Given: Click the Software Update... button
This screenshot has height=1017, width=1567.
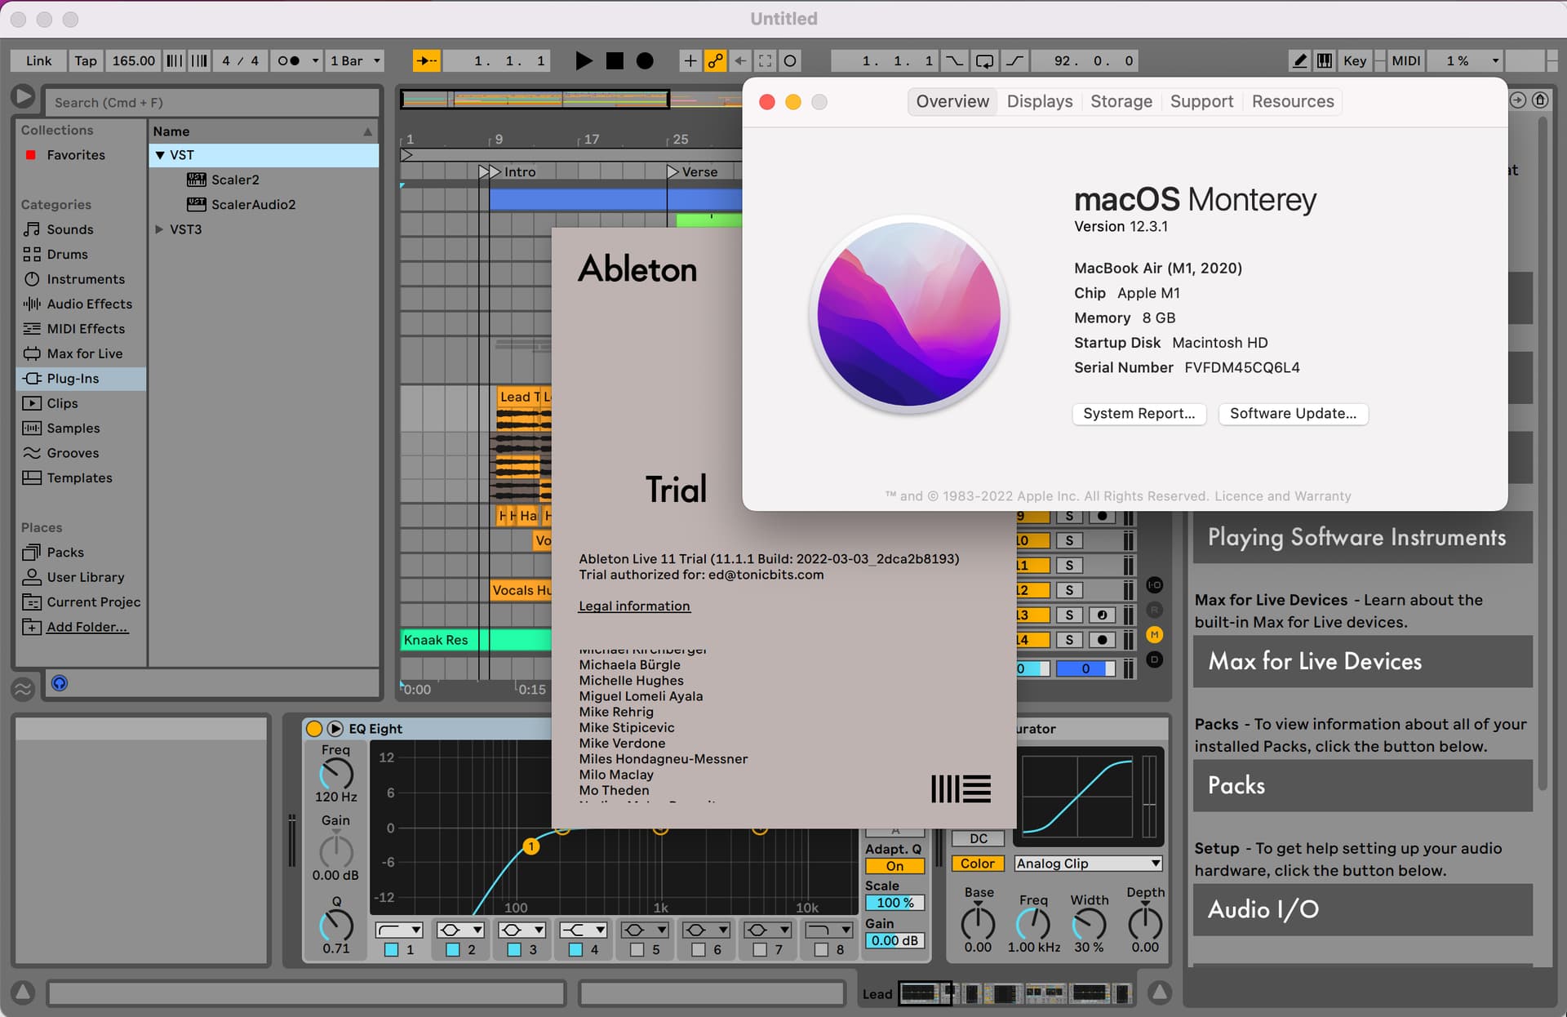Looking at the screenshot, I should pyautogui.click(x=1293, y=414).
